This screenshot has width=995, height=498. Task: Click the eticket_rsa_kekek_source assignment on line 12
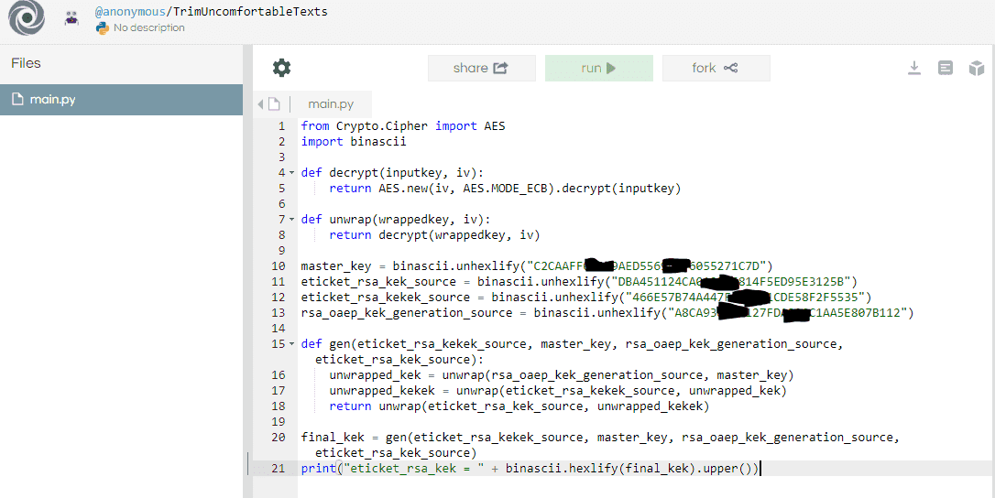tap(586, 297)
